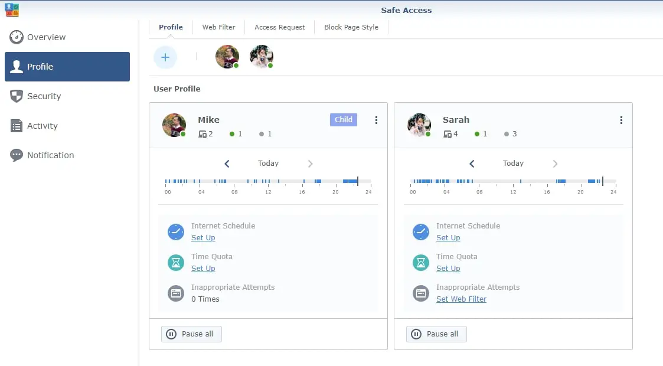Open Activity in the sidebar
This screenshot has width=663, height=366.
tap(67, 126)
